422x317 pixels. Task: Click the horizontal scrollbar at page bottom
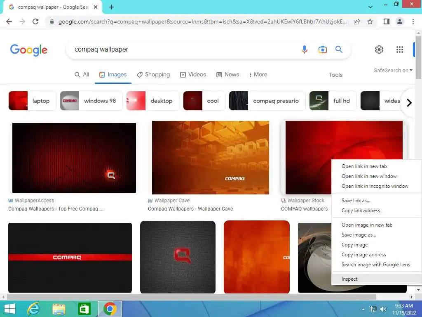click(x=191, y=297)
